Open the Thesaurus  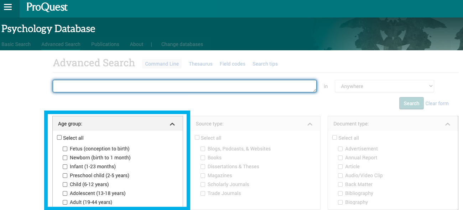201,63
